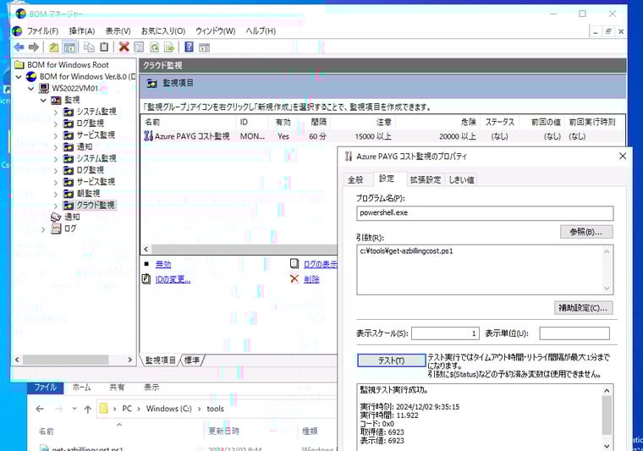The height and width of the screenshot is (451, 643).
Task: Go back with the blue left arrow in BOM toolbar
Action: [x=19, y=47]
